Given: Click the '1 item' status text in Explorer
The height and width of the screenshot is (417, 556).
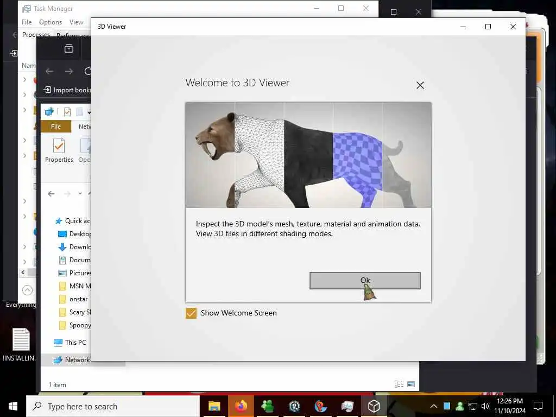Looking at the screenshot, I should (x=57, y=385).
